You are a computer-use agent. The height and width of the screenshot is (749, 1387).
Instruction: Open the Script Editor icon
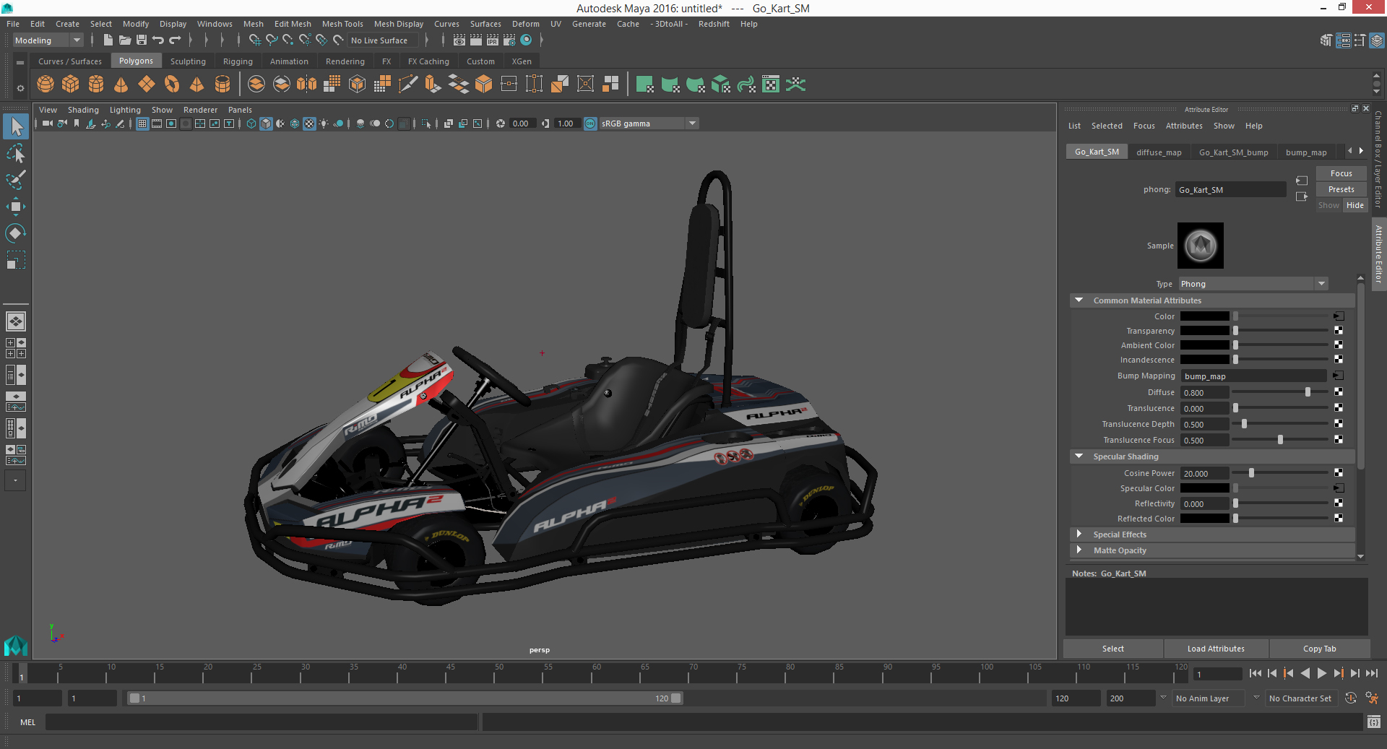[x=1374, y=722]
